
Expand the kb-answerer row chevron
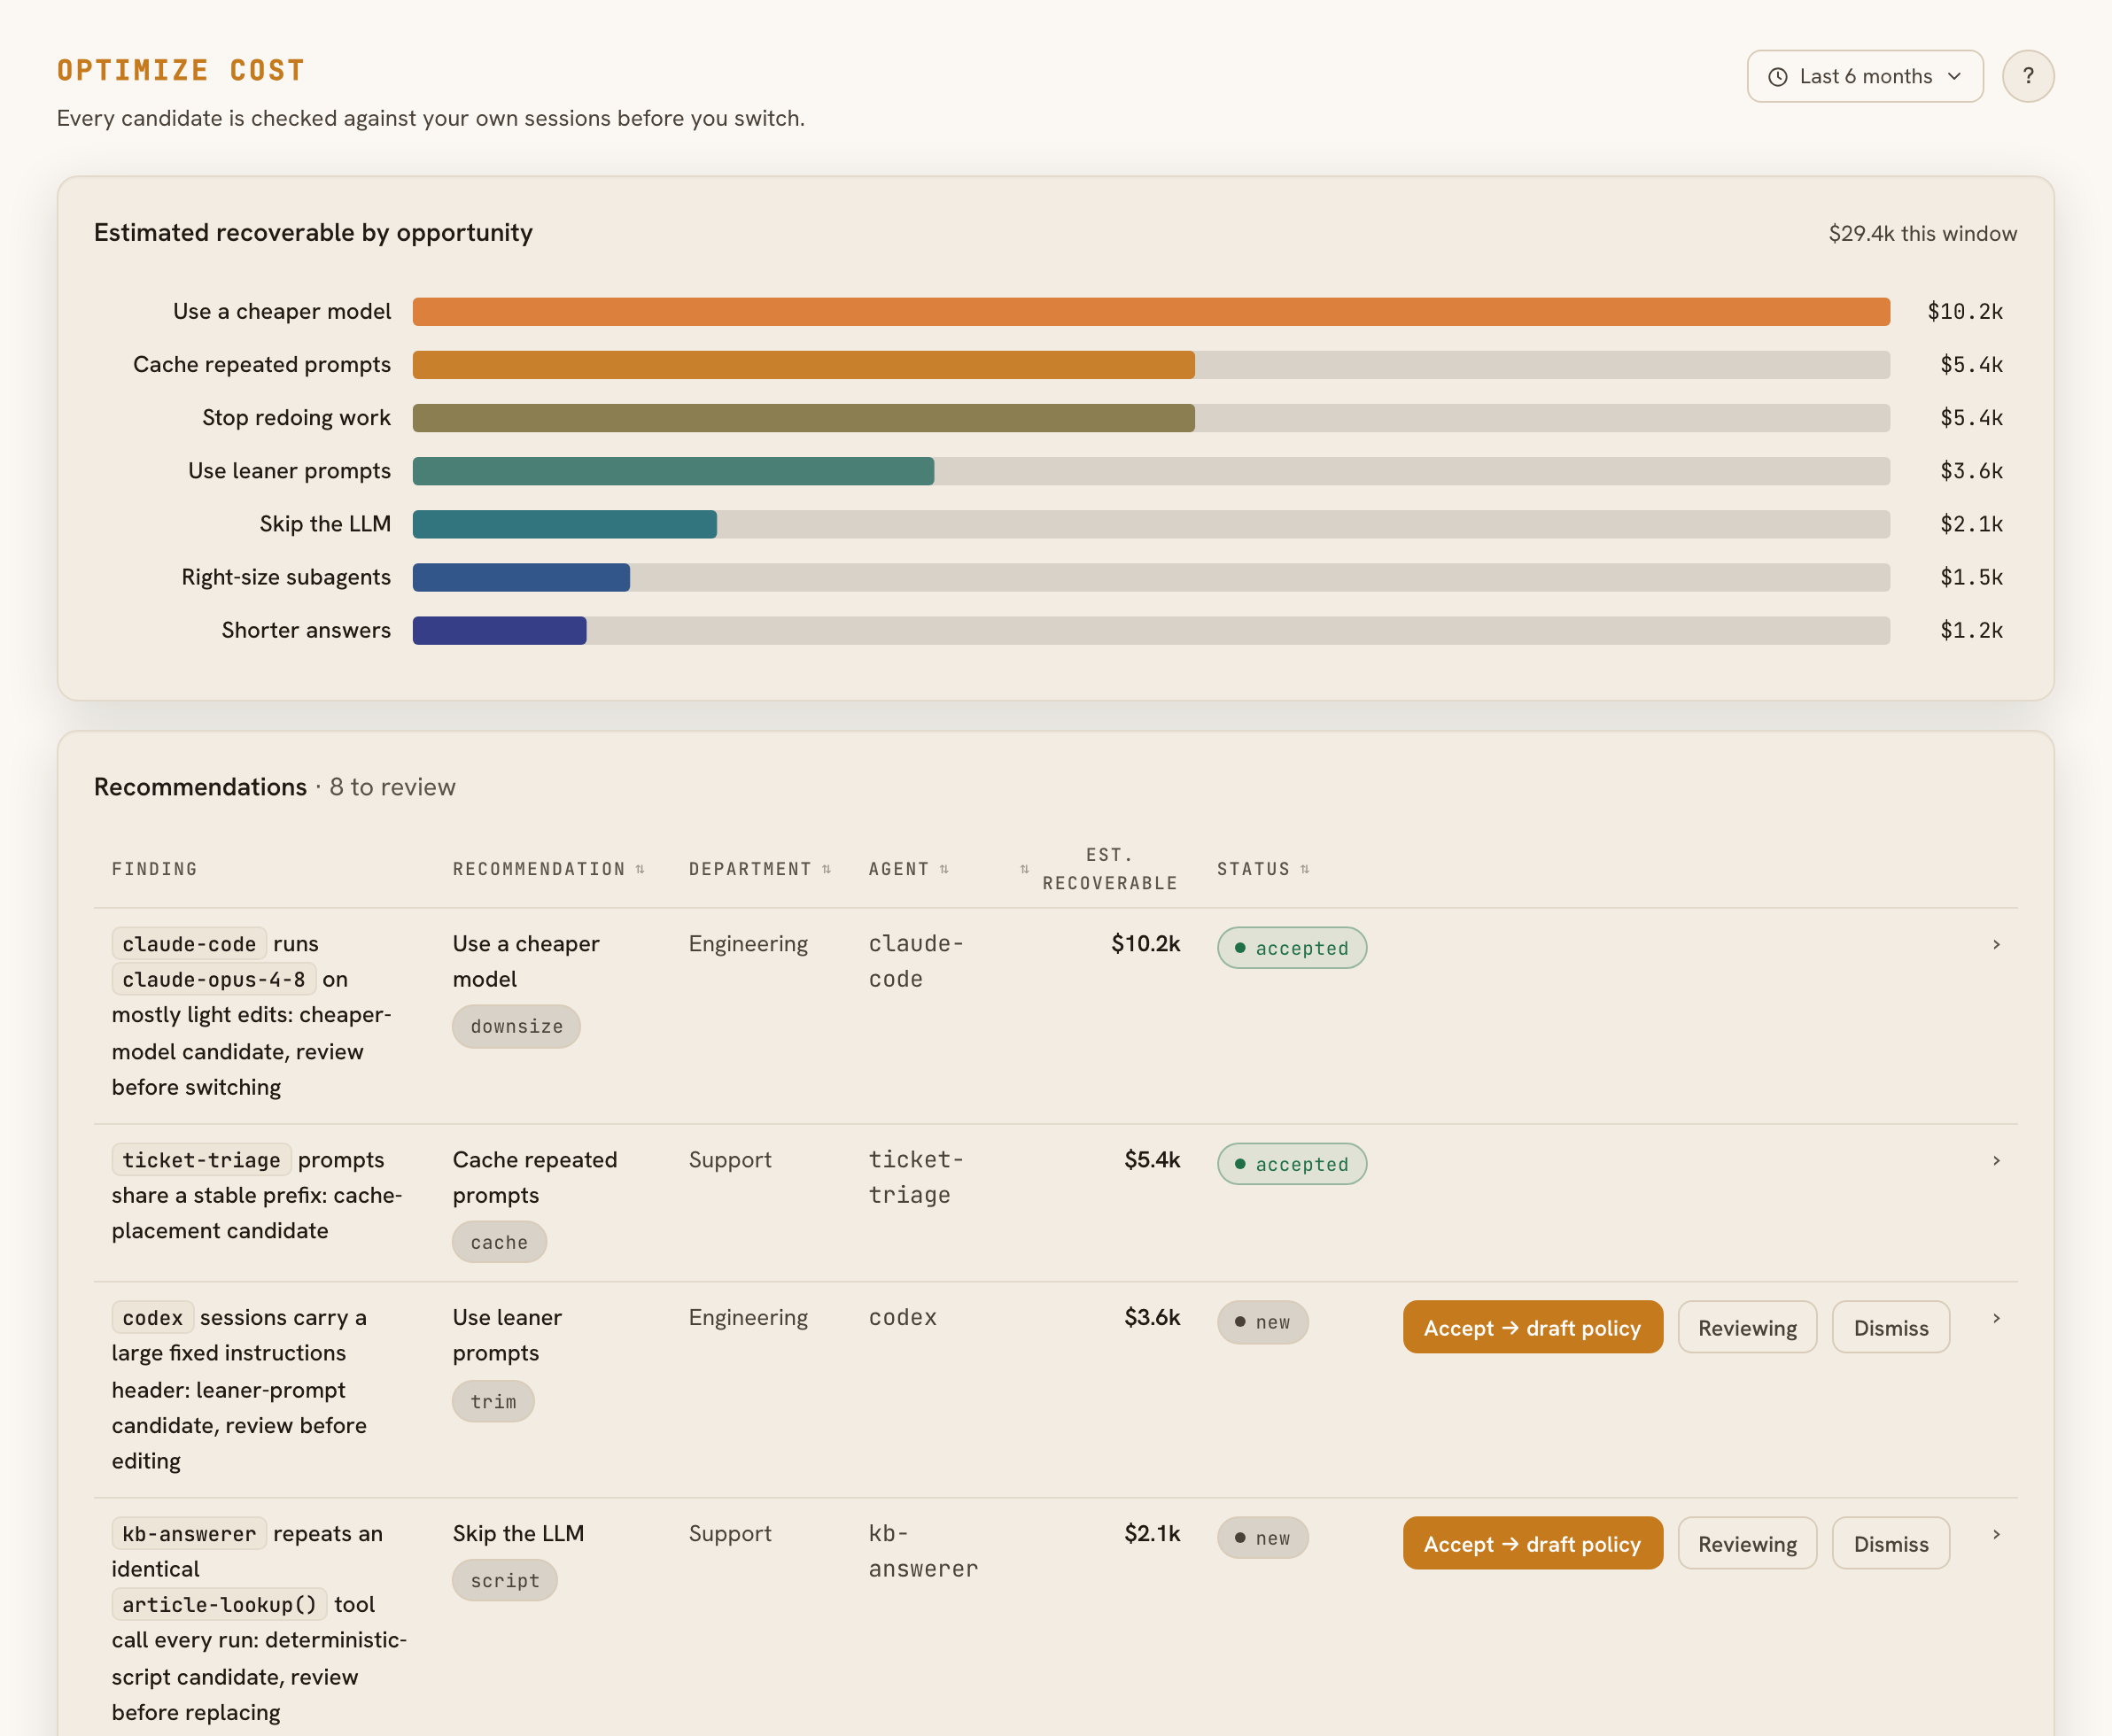point(1996,1534)
